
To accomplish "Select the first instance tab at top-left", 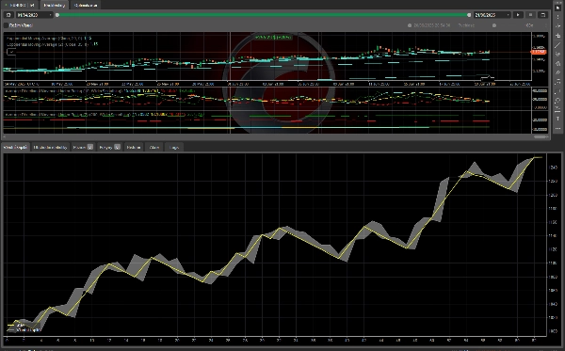I will click(x=20, y=5).
